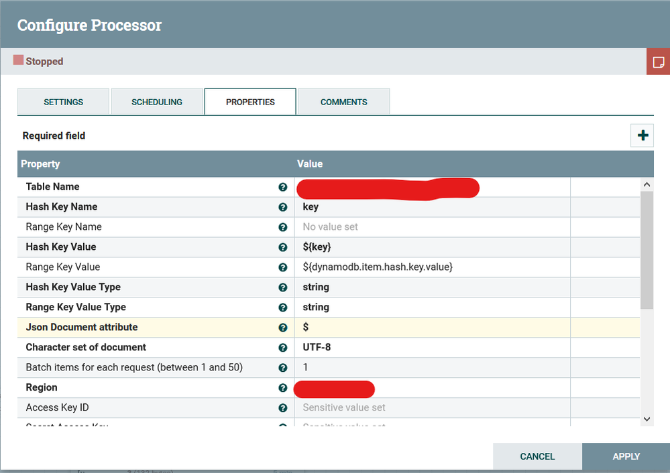Select 'Character set of document' label
The height and width of the screenshot is (473, 670).
[x=86, y=347]
